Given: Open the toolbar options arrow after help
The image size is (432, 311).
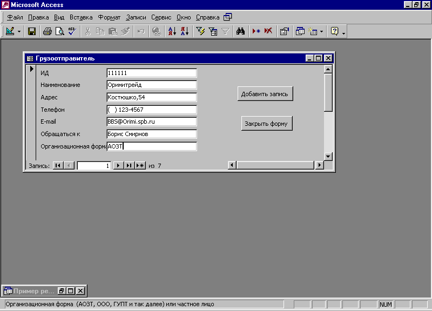Looking at the screenshot, I should pyautogui.click(x=343, y=33).
